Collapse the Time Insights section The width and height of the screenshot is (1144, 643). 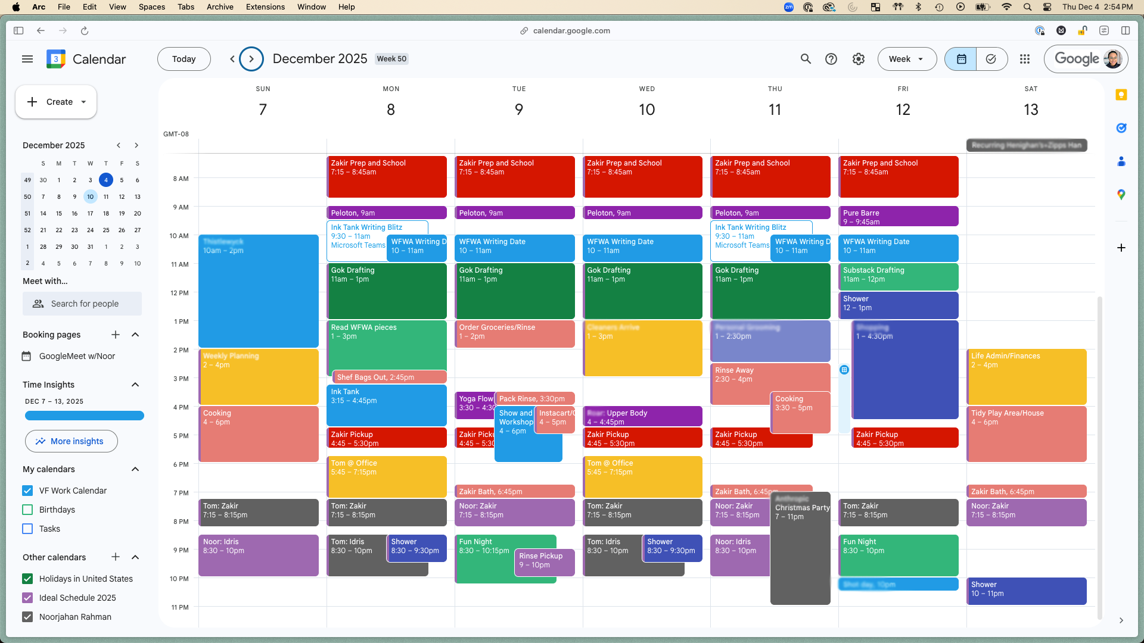[135, 385]
